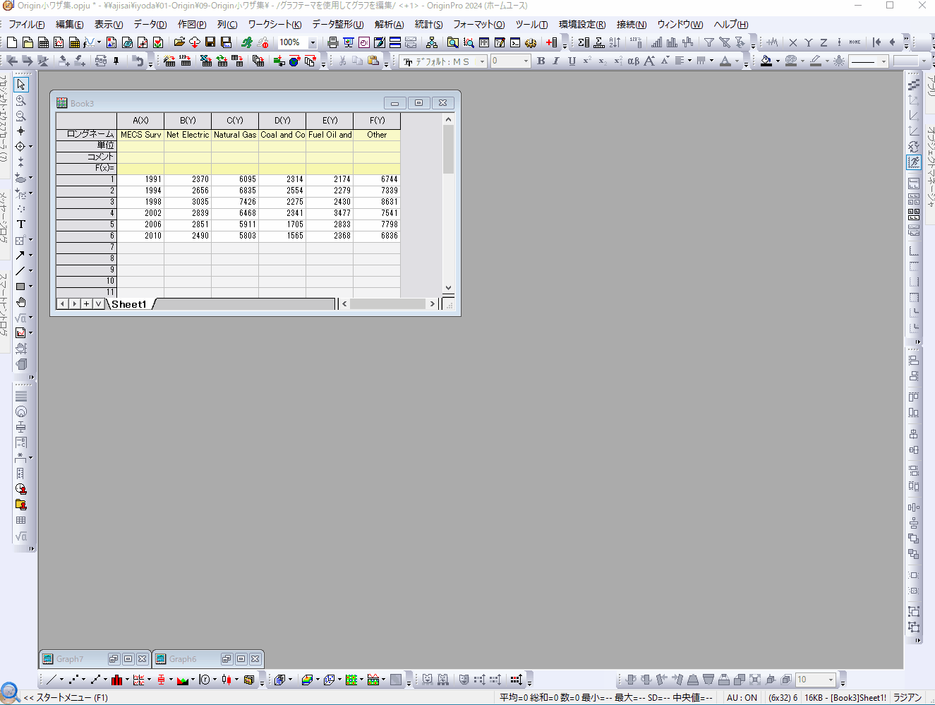Click the add sheet plus button in Book3
The width and height of the screenshot is (935, 705).
86,304
